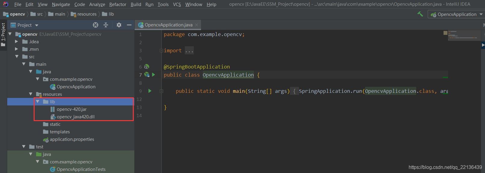Select the OpencvApplication.java editor tab
This screenshot has width=485, height=173.
(x=168, y=25)
